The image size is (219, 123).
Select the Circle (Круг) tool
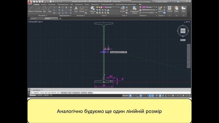[x=44, y=9]
